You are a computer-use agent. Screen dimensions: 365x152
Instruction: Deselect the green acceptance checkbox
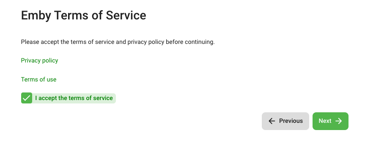(27, 98)
